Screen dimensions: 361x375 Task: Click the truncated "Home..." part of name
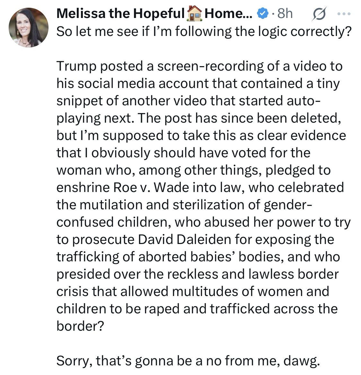[228, 13]
